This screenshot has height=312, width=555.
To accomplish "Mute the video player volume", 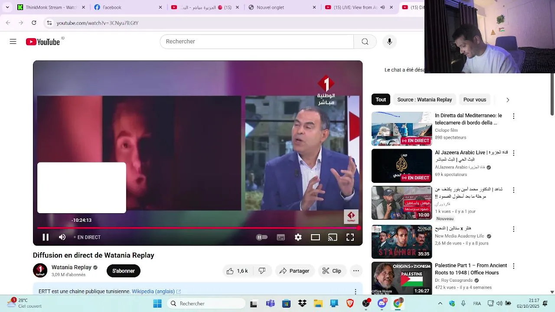I will click(x=62, y=237).
